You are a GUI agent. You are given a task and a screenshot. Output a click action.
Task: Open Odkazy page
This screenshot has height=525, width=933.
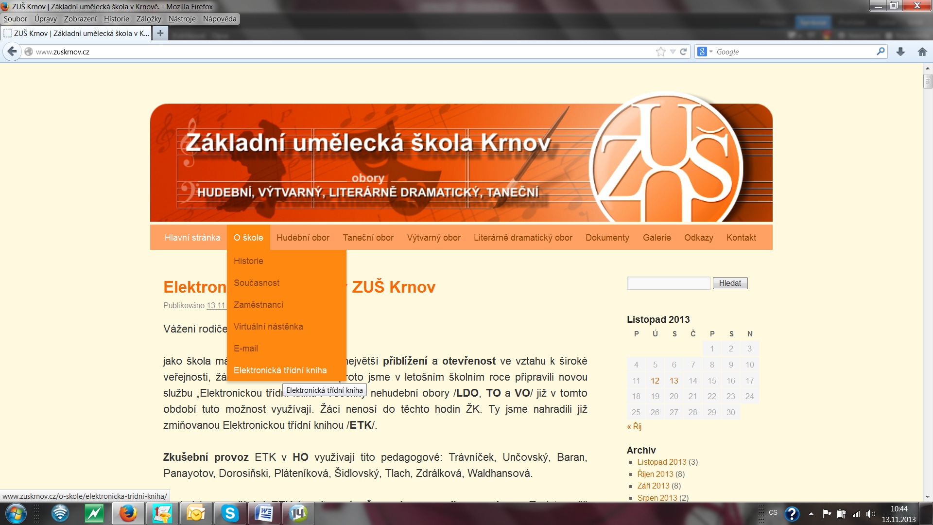(699, 238)
